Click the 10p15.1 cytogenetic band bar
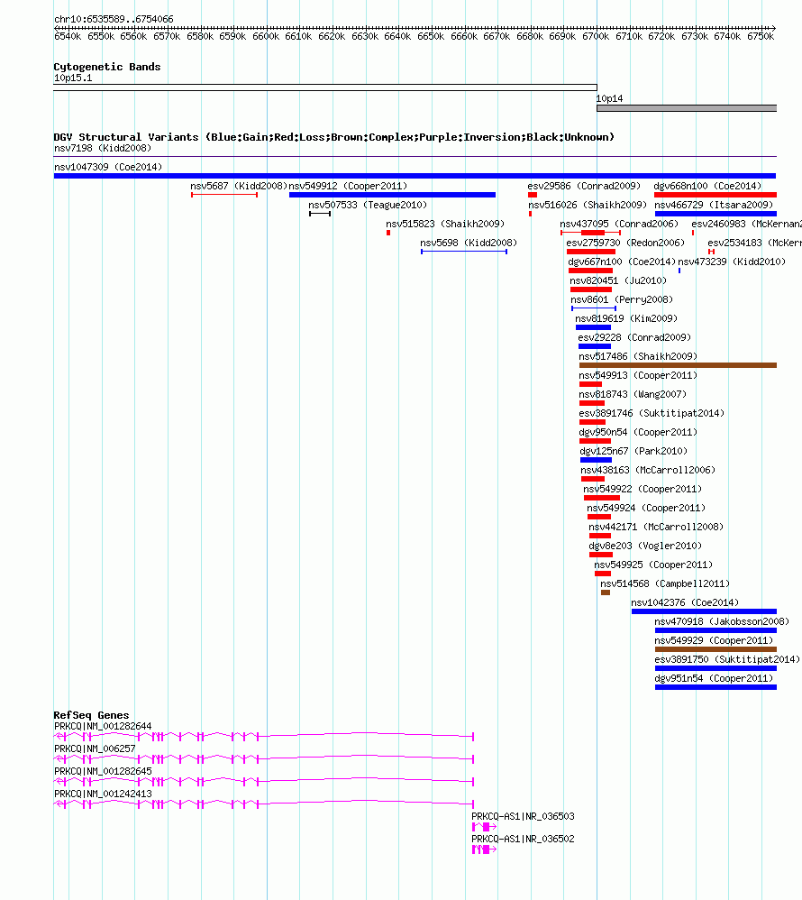Image resolution: width=802 pixels, height=900 pixels. pyautogui.click(x=325, y=87)
